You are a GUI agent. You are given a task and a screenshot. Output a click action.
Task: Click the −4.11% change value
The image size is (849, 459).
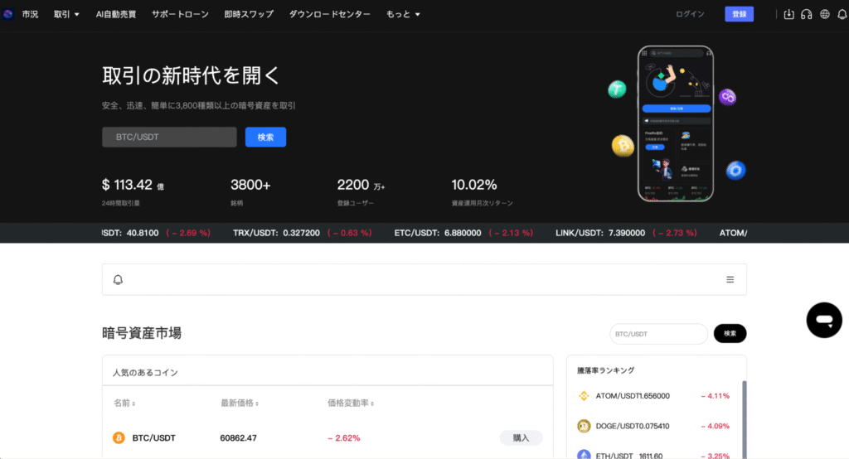[x=716, y=396]
